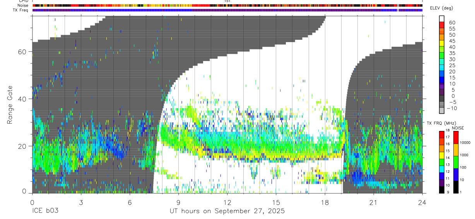
Task: Click the TX Freq color strip above the plot
Action: [x=227, y=10]
